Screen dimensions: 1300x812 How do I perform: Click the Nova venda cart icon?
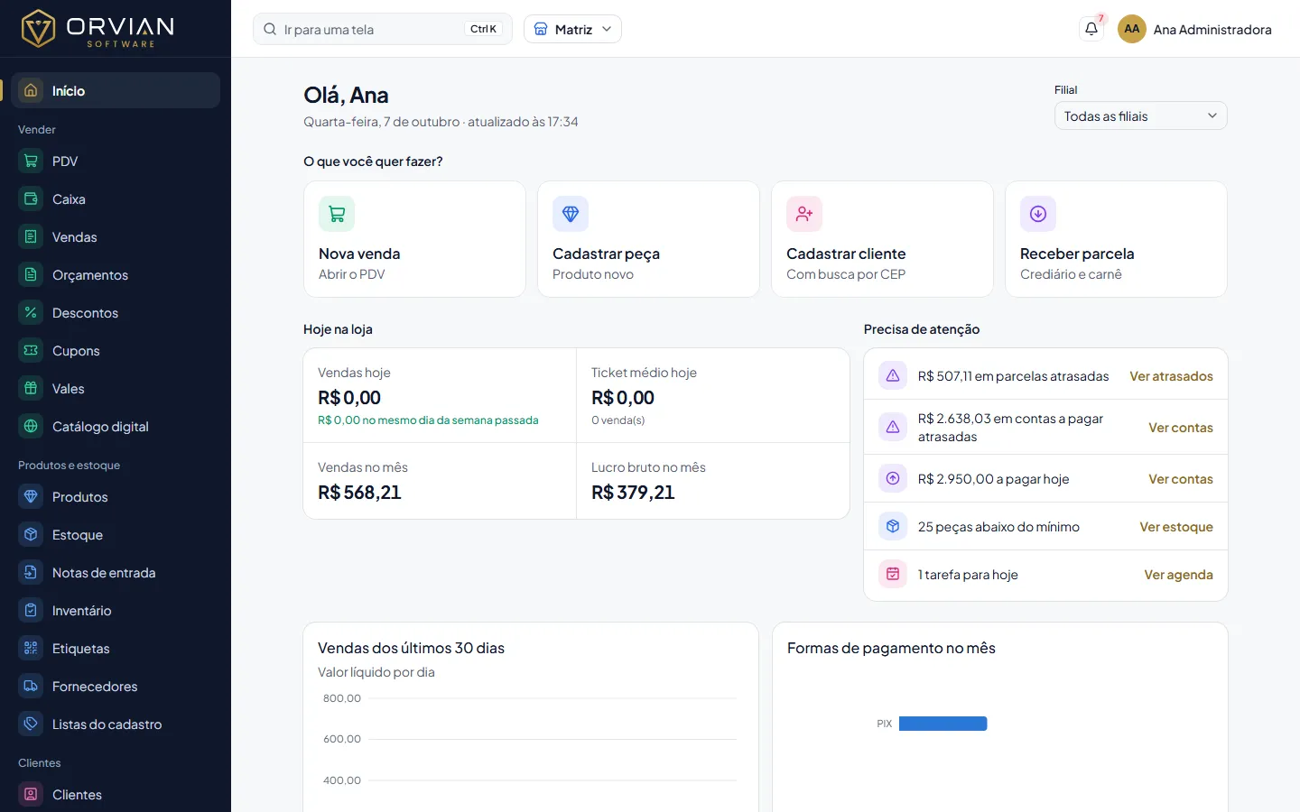click(x=337, y=214)
